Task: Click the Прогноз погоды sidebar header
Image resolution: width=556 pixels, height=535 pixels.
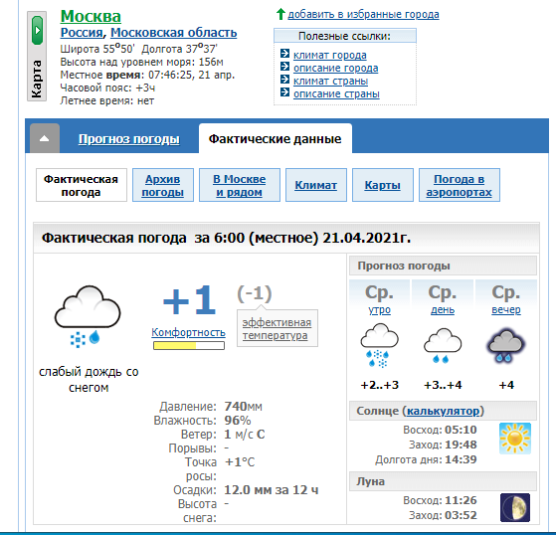Action: pos(443,266)
